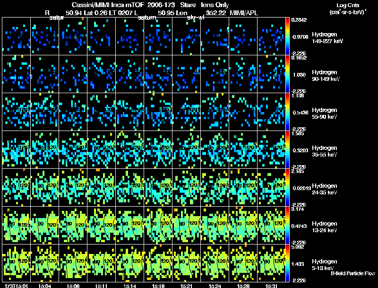
Task: Click the color bar beside the 13-24 keV row
Action: pyautogui.click(x=287, y=226)
